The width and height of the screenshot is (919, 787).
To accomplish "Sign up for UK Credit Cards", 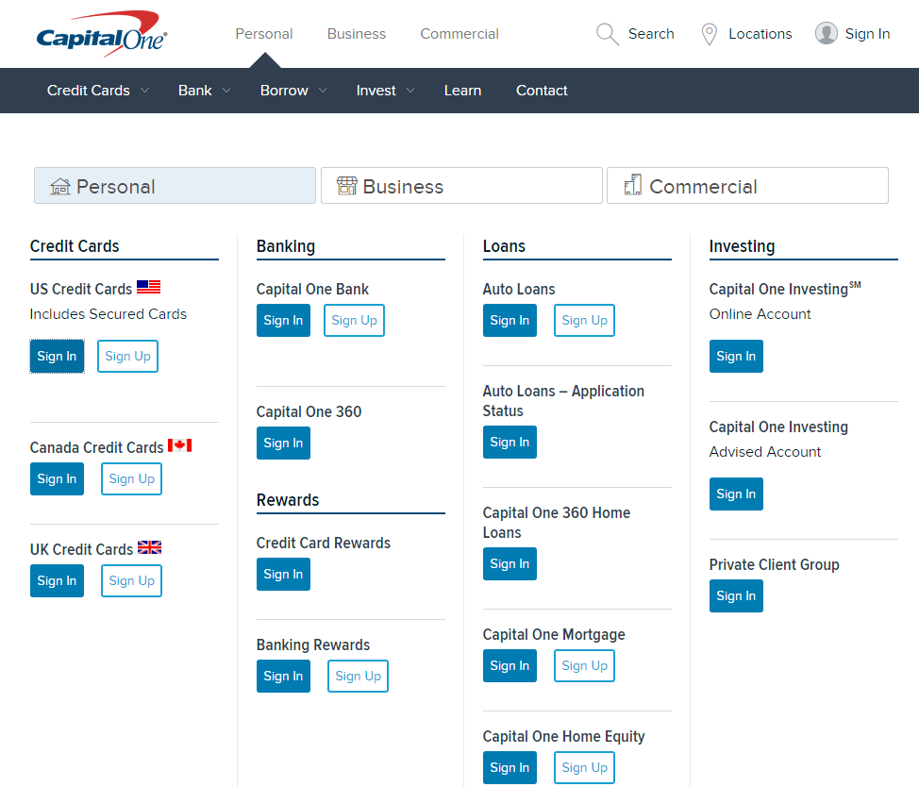I will tap(131, 580).
